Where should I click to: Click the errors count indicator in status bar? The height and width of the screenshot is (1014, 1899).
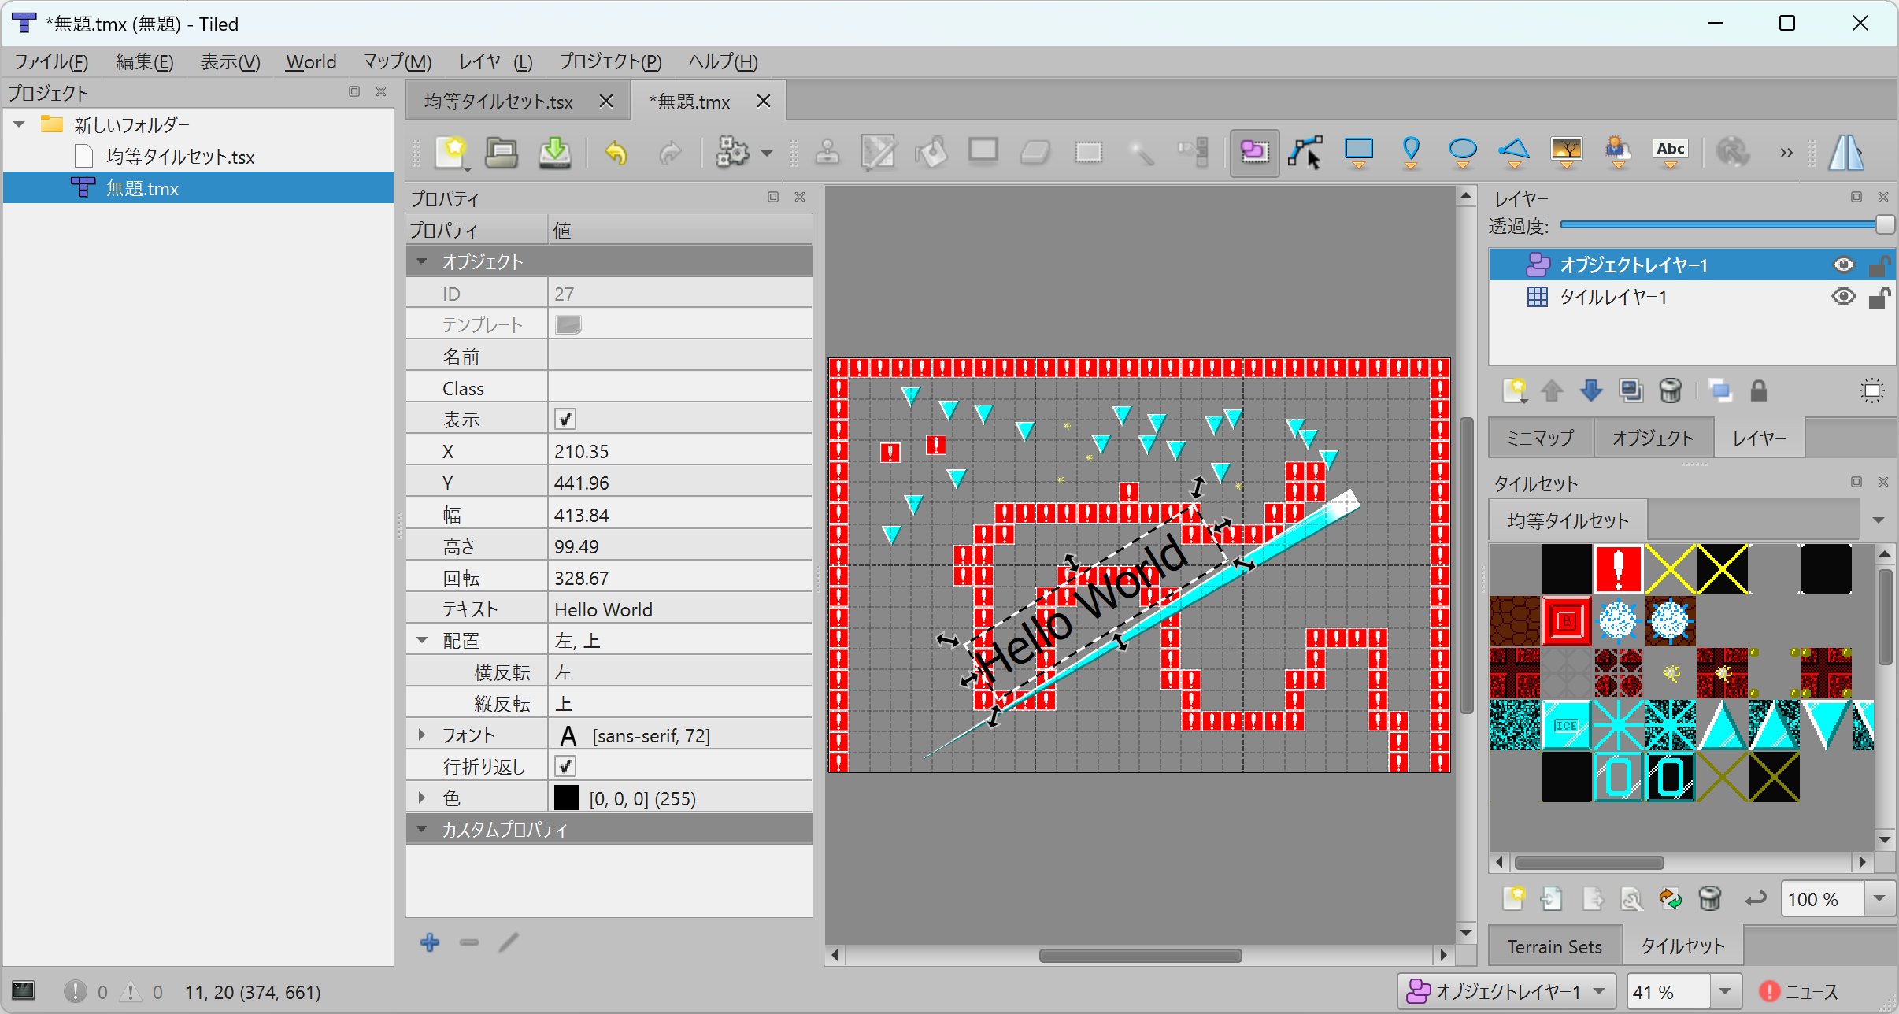[87, 991]
